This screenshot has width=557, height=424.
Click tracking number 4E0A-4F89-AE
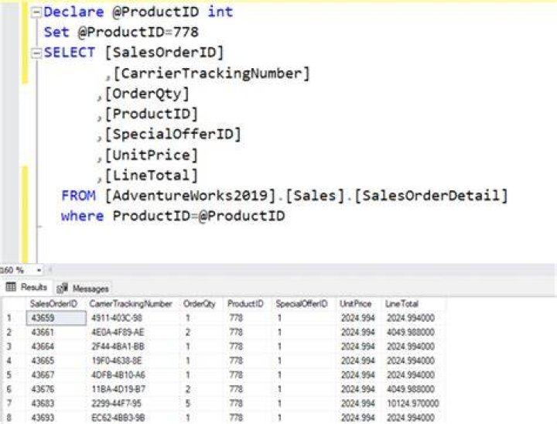pyautogui.click(x=118, y=332)
